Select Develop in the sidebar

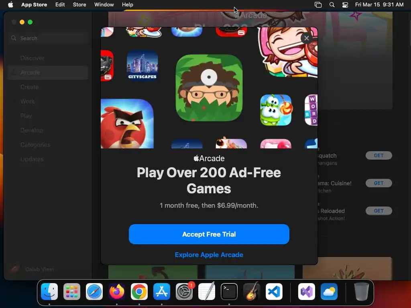click(x=48, y=130)
